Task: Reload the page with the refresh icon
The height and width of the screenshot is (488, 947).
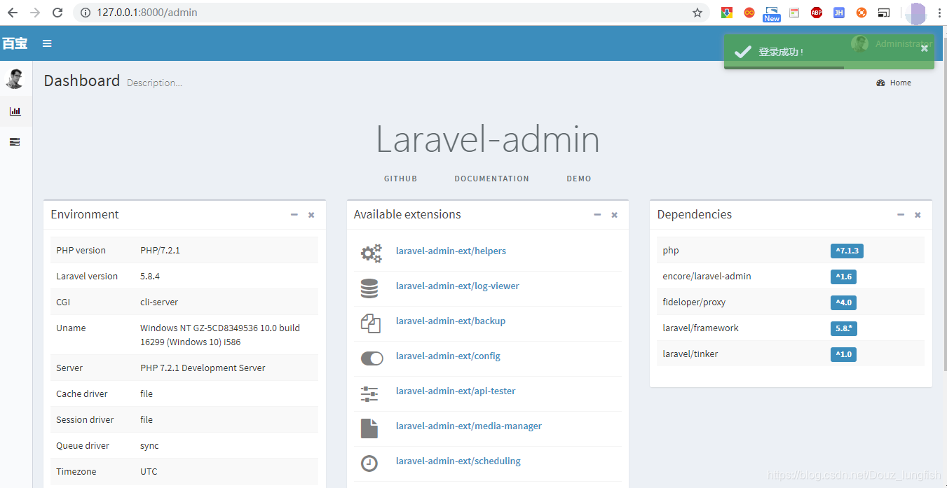Action: 57,13
